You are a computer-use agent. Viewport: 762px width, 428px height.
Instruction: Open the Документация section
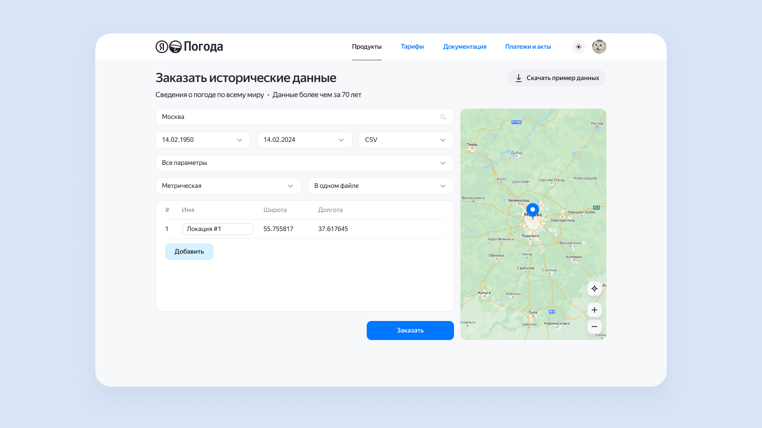tap(465, 46)
